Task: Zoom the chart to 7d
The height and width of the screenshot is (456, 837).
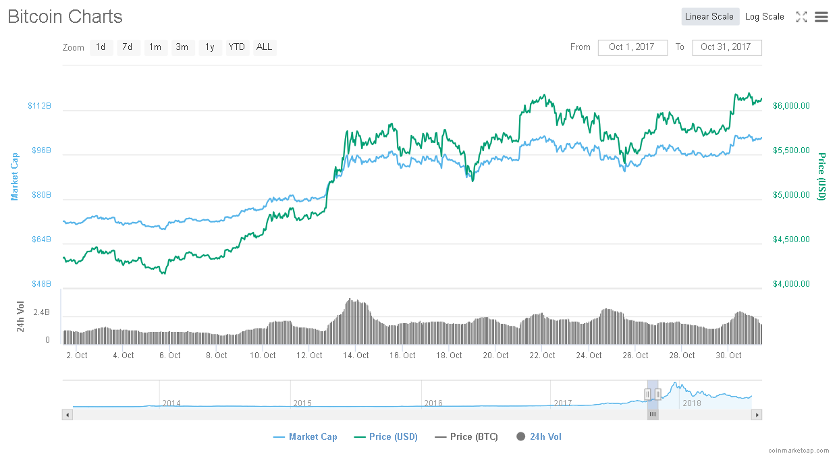Action: click(x=128, y=47)
